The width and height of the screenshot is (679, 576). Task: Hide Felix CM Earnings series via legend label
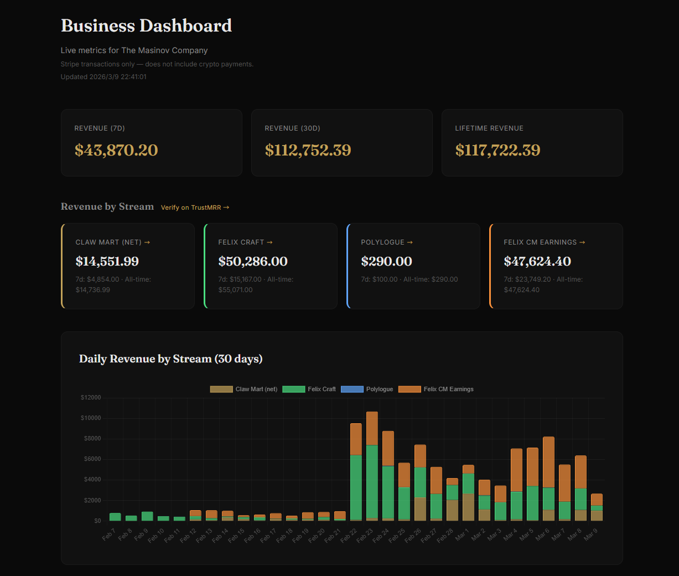point(448,390)
